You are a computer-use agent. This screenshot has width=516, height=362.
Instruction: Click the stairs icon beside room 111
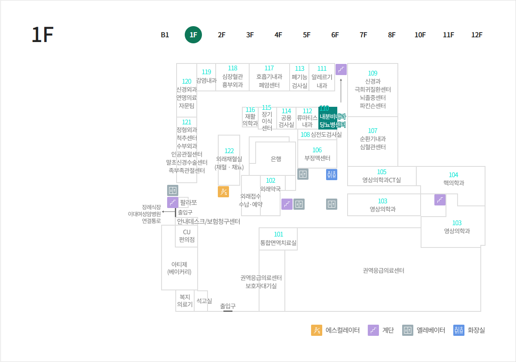341,69
